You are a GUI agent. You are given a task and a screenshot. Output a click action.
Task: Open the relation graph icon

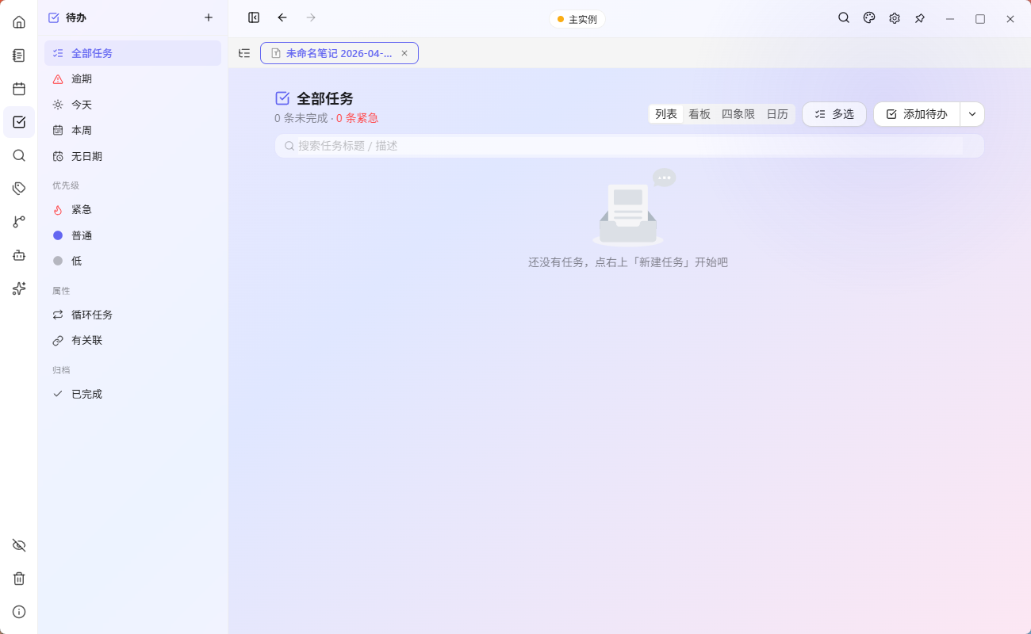tap(18, 222)
